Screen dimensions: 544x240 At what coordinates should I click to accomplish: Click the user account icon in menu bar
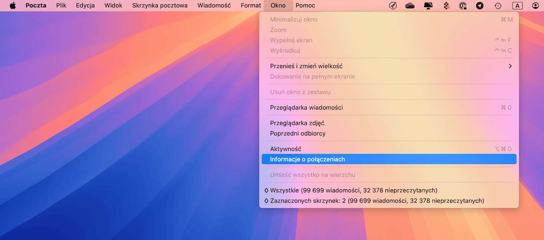(x=535, y=5)
